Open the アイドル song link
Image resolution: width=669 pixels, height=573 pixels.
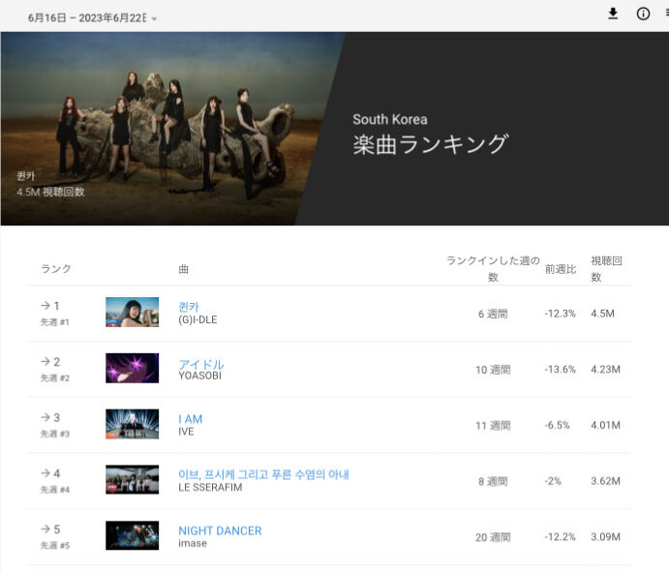click(x=201, y=364)
